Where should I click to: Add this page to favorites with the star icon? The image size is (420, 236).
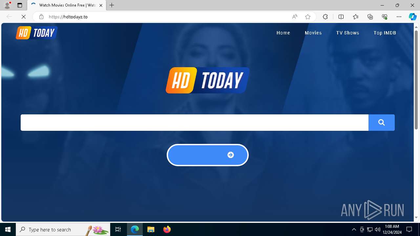308,17
